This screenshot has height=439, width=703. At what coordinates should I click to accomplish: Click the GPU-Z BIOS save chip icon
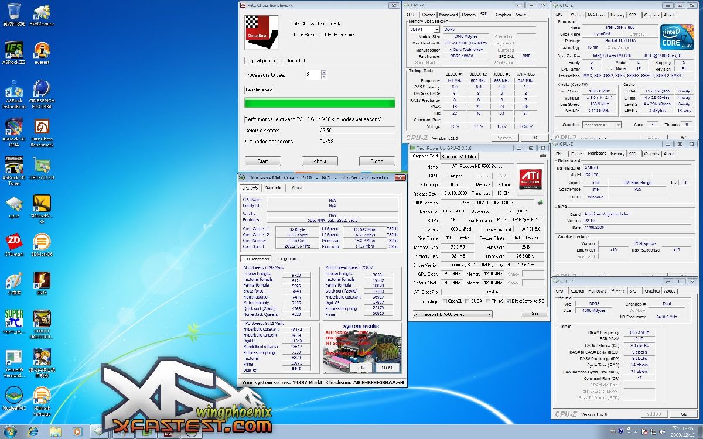pyautogui.click(x=540, y=203)
